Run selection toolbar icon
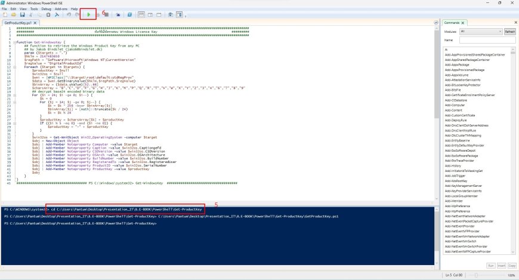The image size is (519, 280). click(98, 14)
